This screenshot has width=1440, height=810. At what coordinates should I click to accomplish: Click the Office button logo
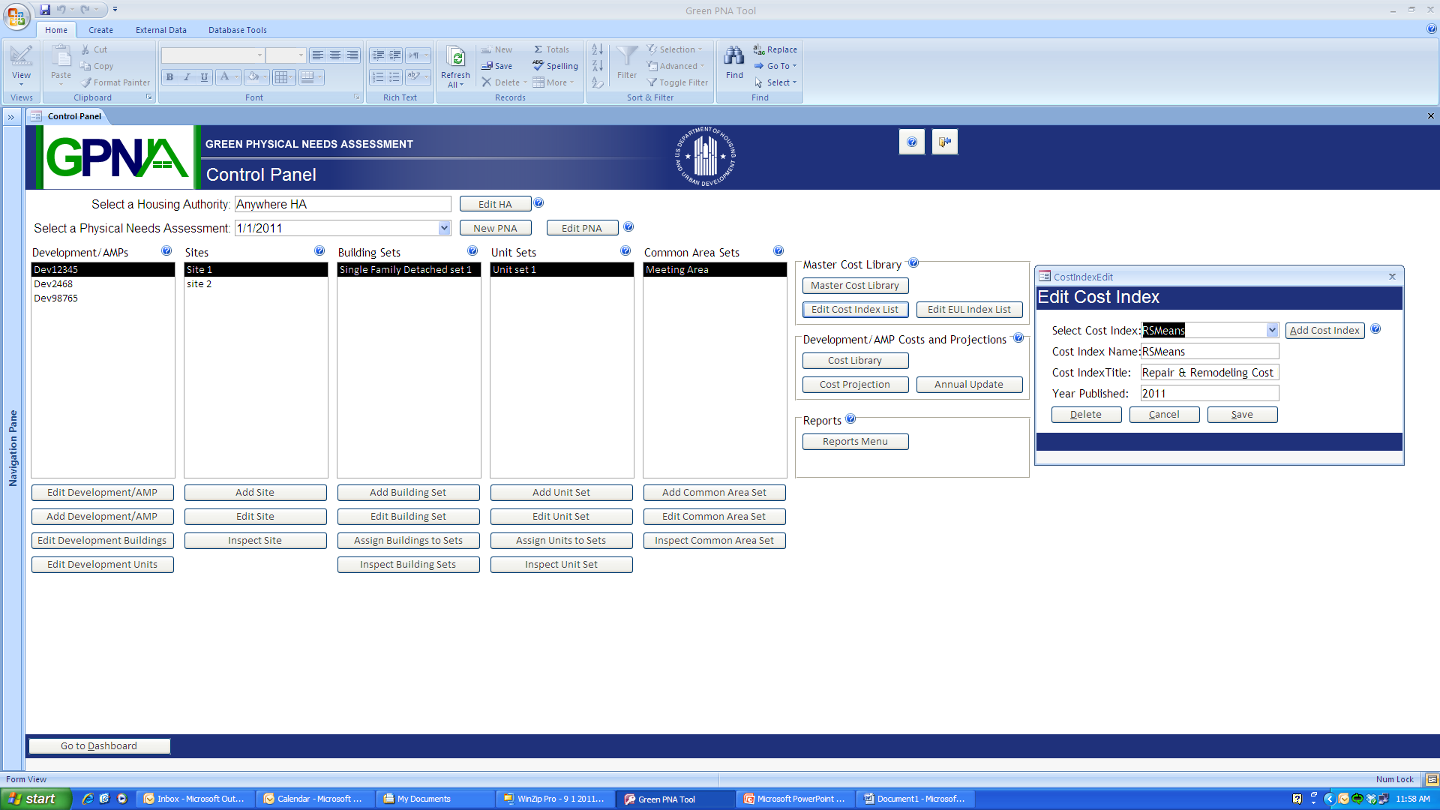tap(16, 16)
